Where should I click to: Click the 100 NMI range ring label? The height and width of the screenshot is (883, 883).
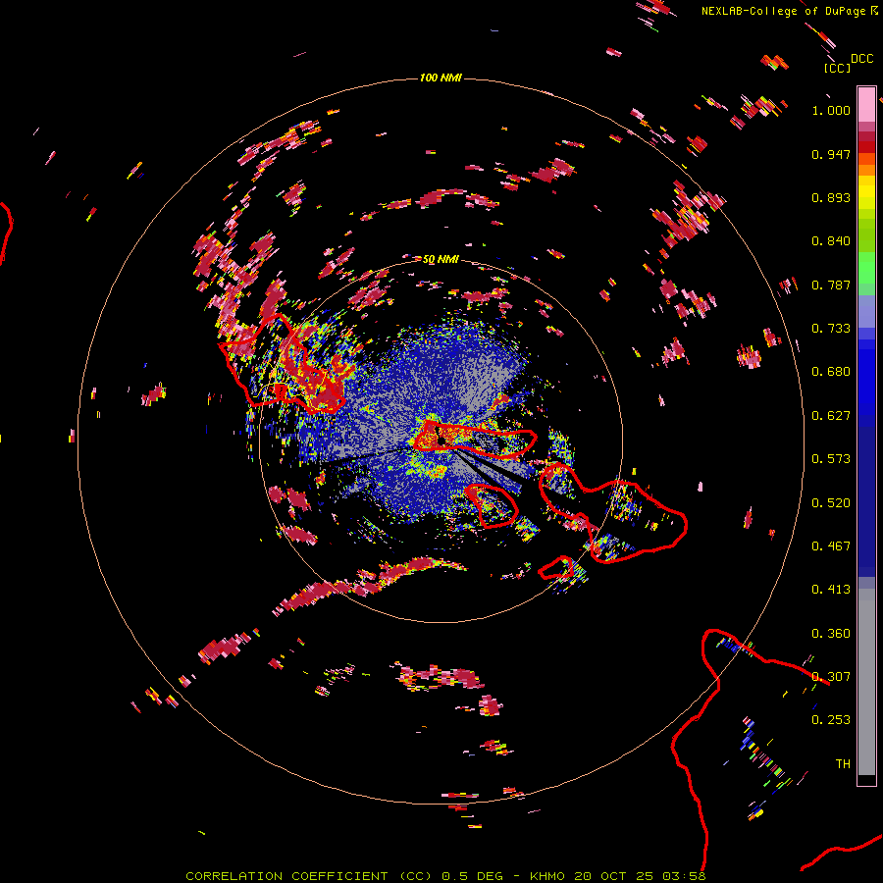tap(441, 78)
